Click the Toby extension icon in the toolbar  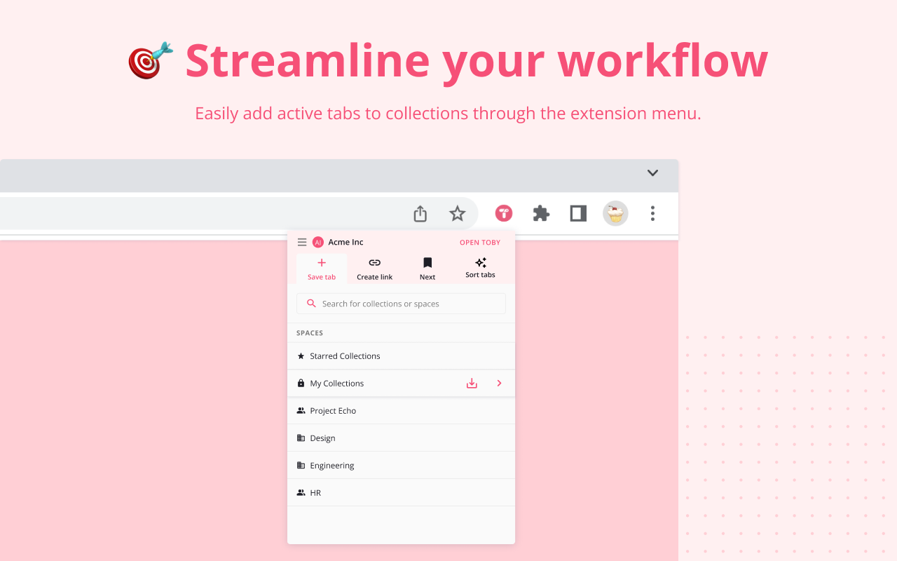(503, 213)
